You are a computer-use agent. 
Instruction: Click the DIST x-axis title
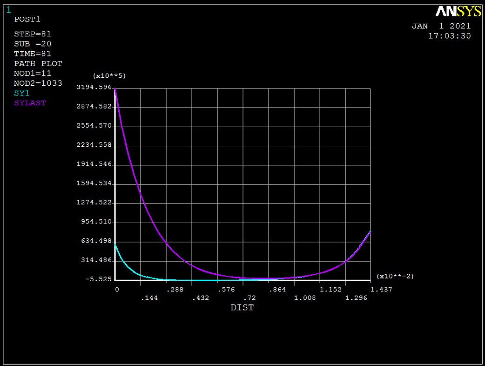tap(242, 308)
